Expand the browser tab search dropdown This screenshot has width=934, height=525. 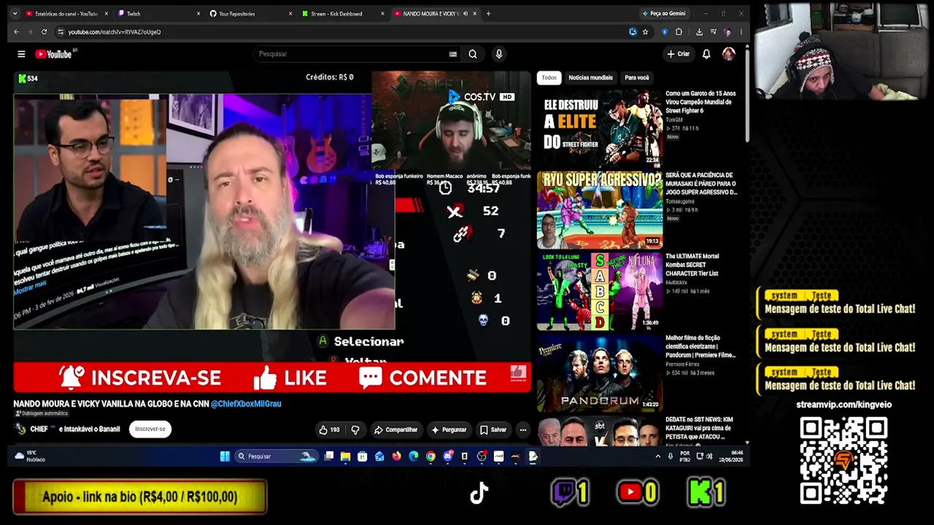coord(15,14)
